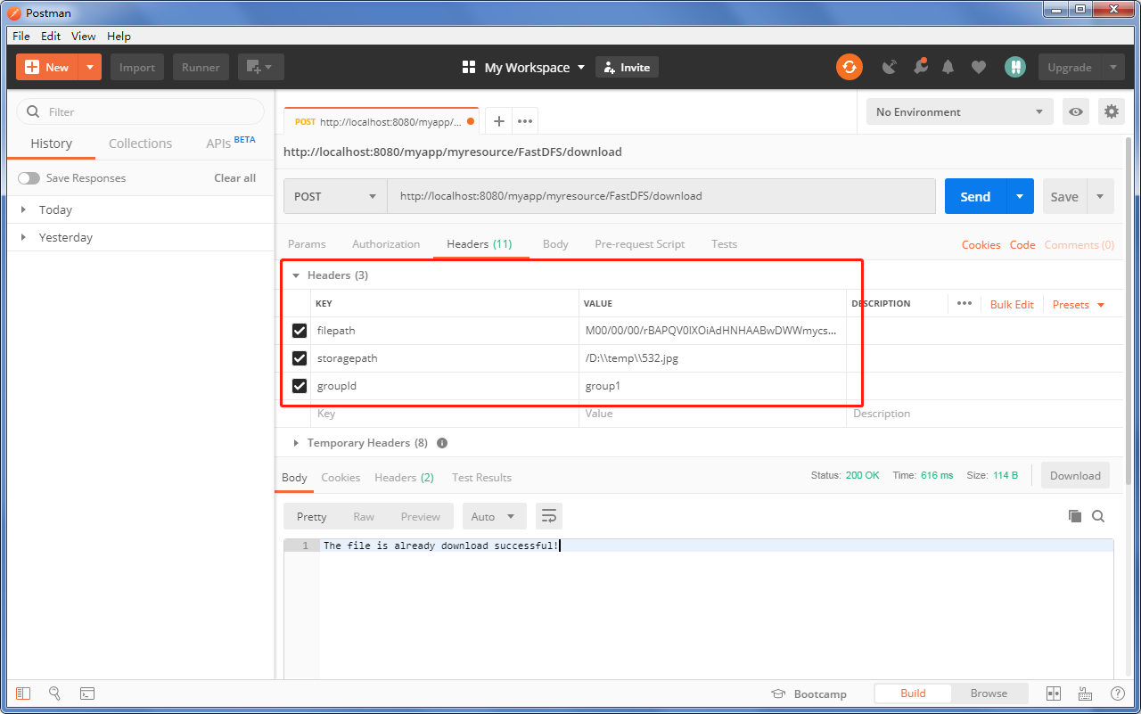Disable the groupId header checkbox
This screenshot has width=1141, height=714.
coord(299,385)
